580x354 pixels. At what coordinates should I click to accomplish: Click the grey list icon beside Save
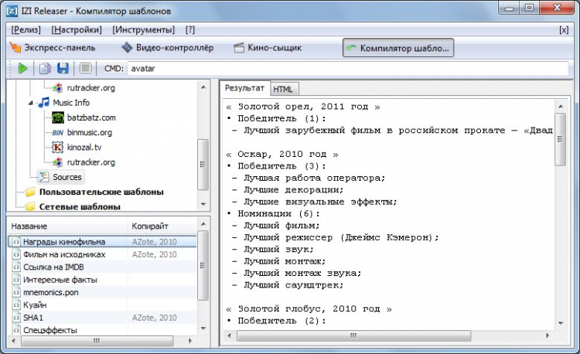85,68
